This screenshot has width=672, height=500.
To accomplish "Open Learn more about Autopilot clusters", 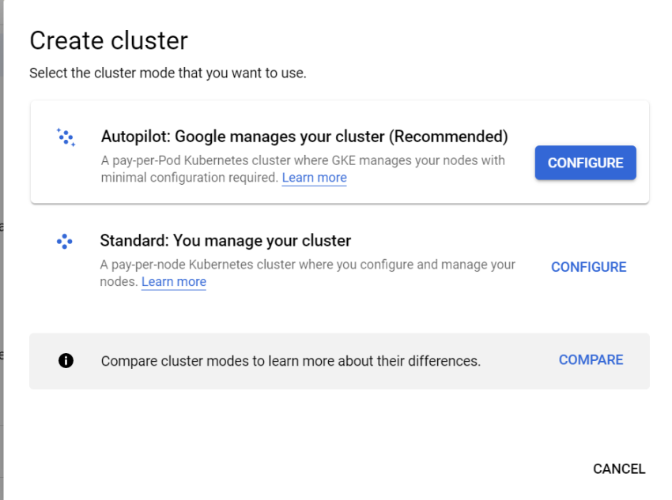I will [x=314, y=177].
